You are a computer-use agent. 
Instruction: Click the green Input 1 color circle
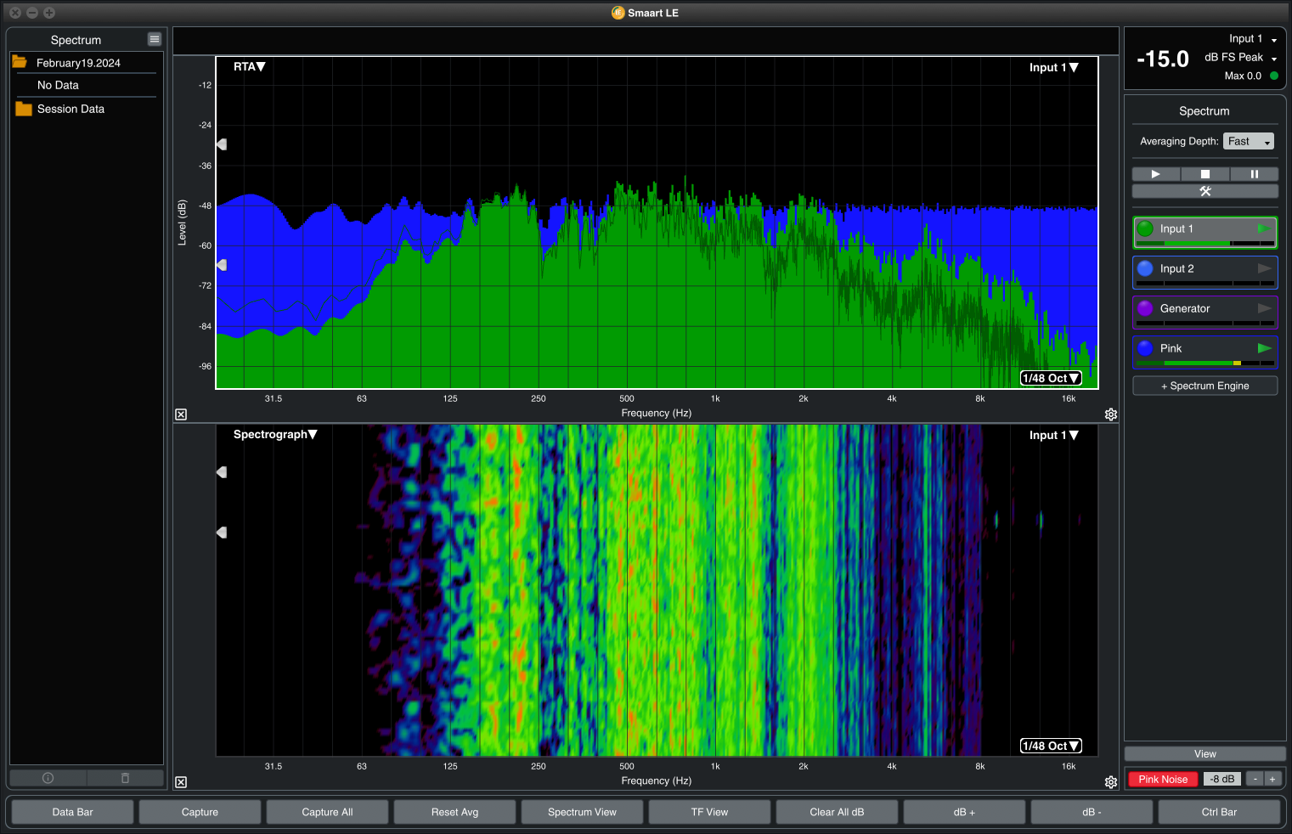click(x=1145, y=228)
